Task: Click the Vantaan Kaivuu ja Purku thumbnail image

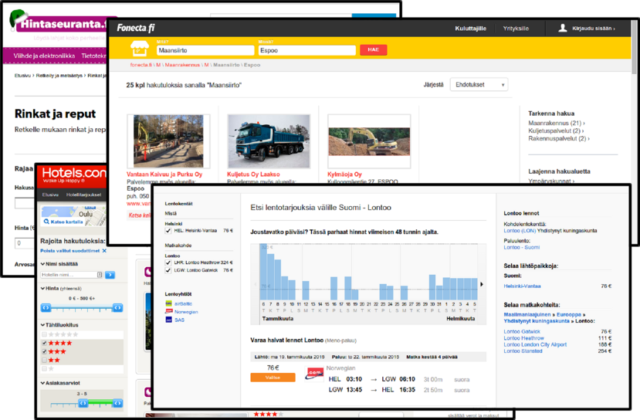Action: pos(168,141)
